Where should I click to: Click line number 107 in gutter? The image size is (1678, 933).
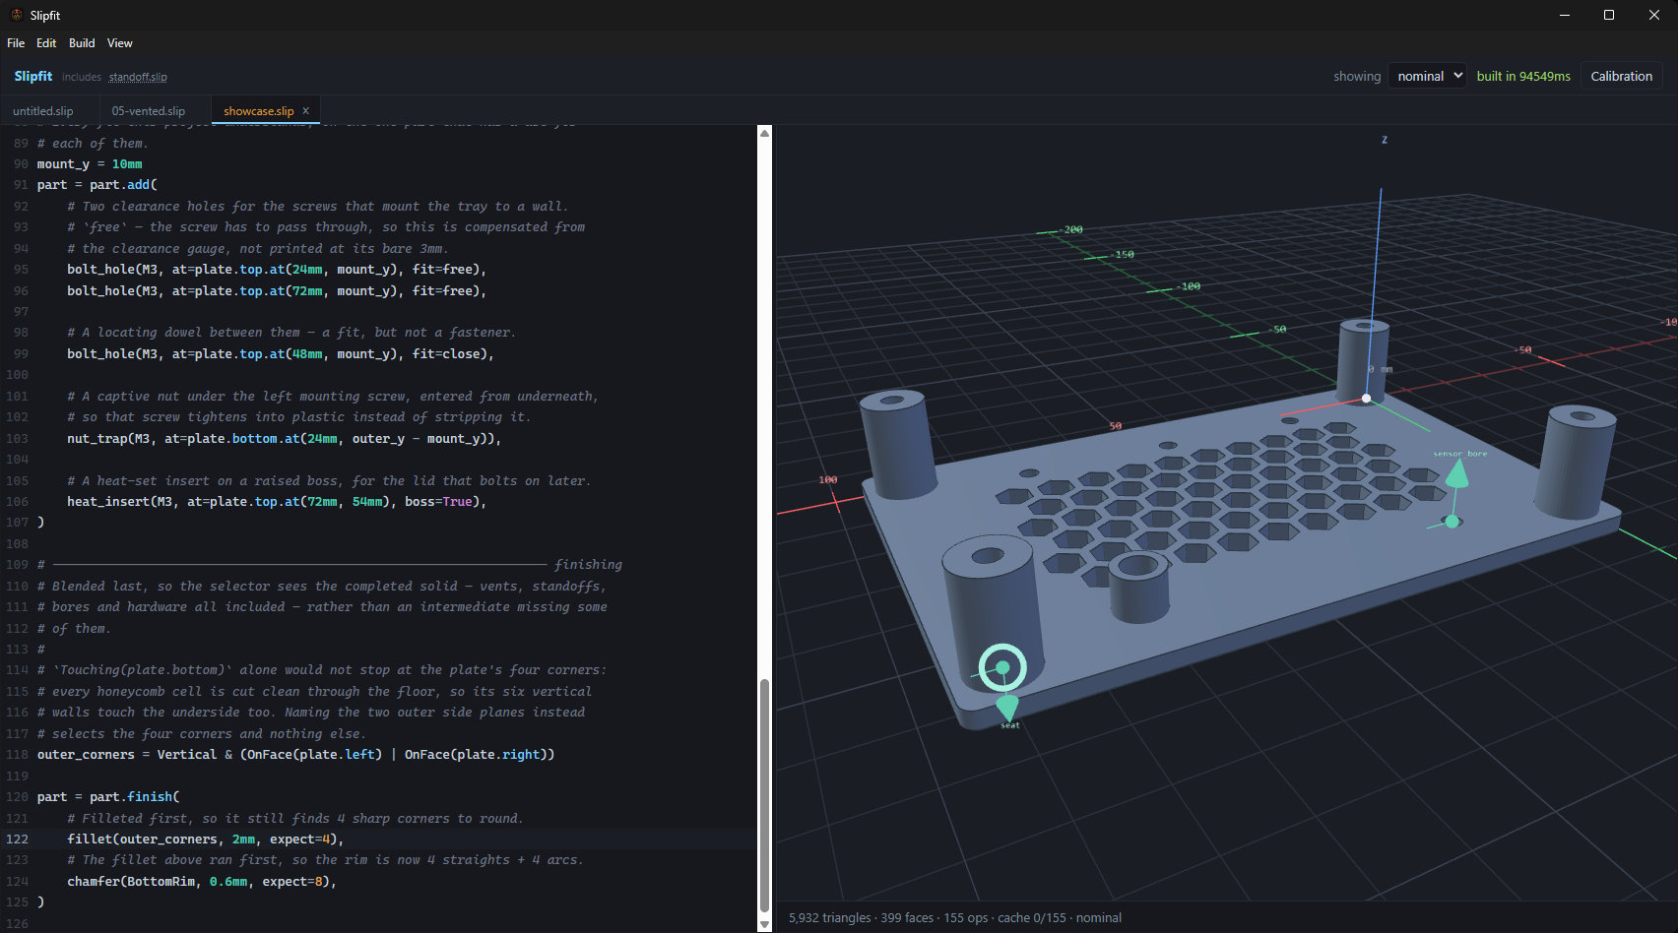pos(17,523)
